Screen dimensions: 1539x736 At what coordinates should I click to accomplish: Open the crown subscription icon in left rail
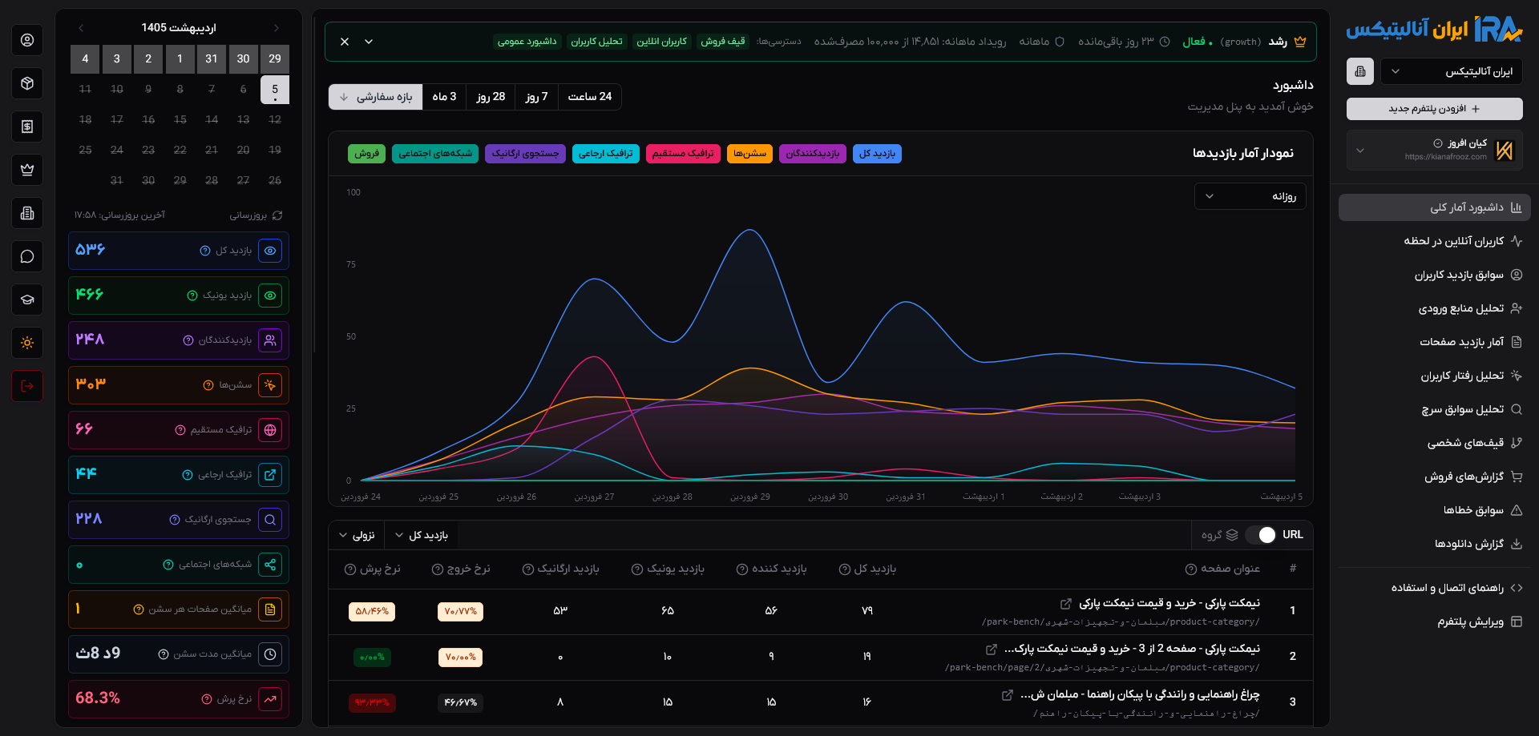click(x=27, y=170)
